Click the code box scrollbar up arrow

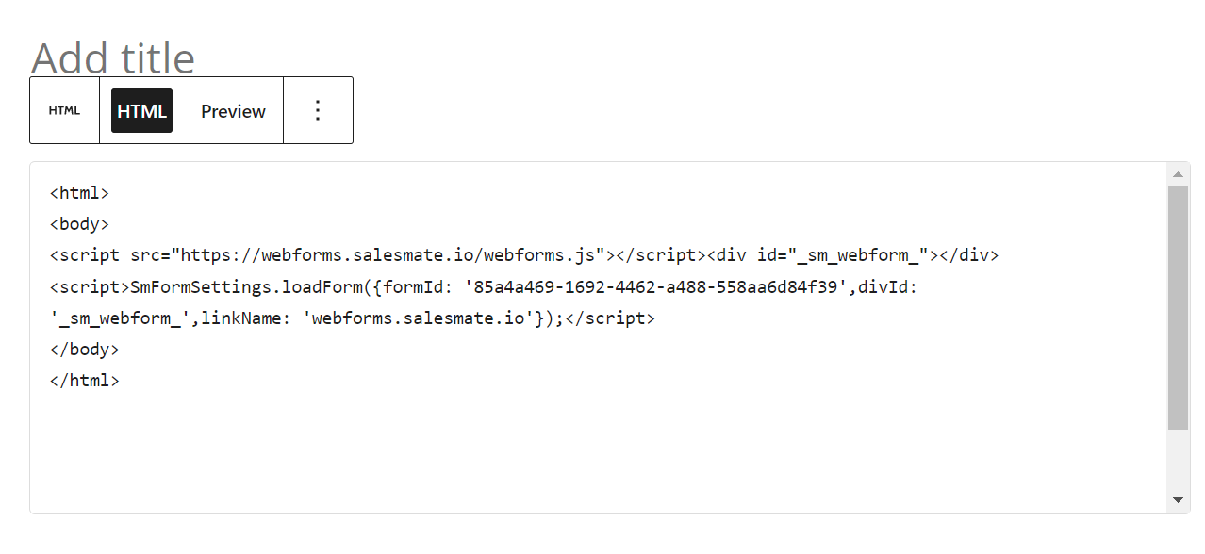[1178, 174]
